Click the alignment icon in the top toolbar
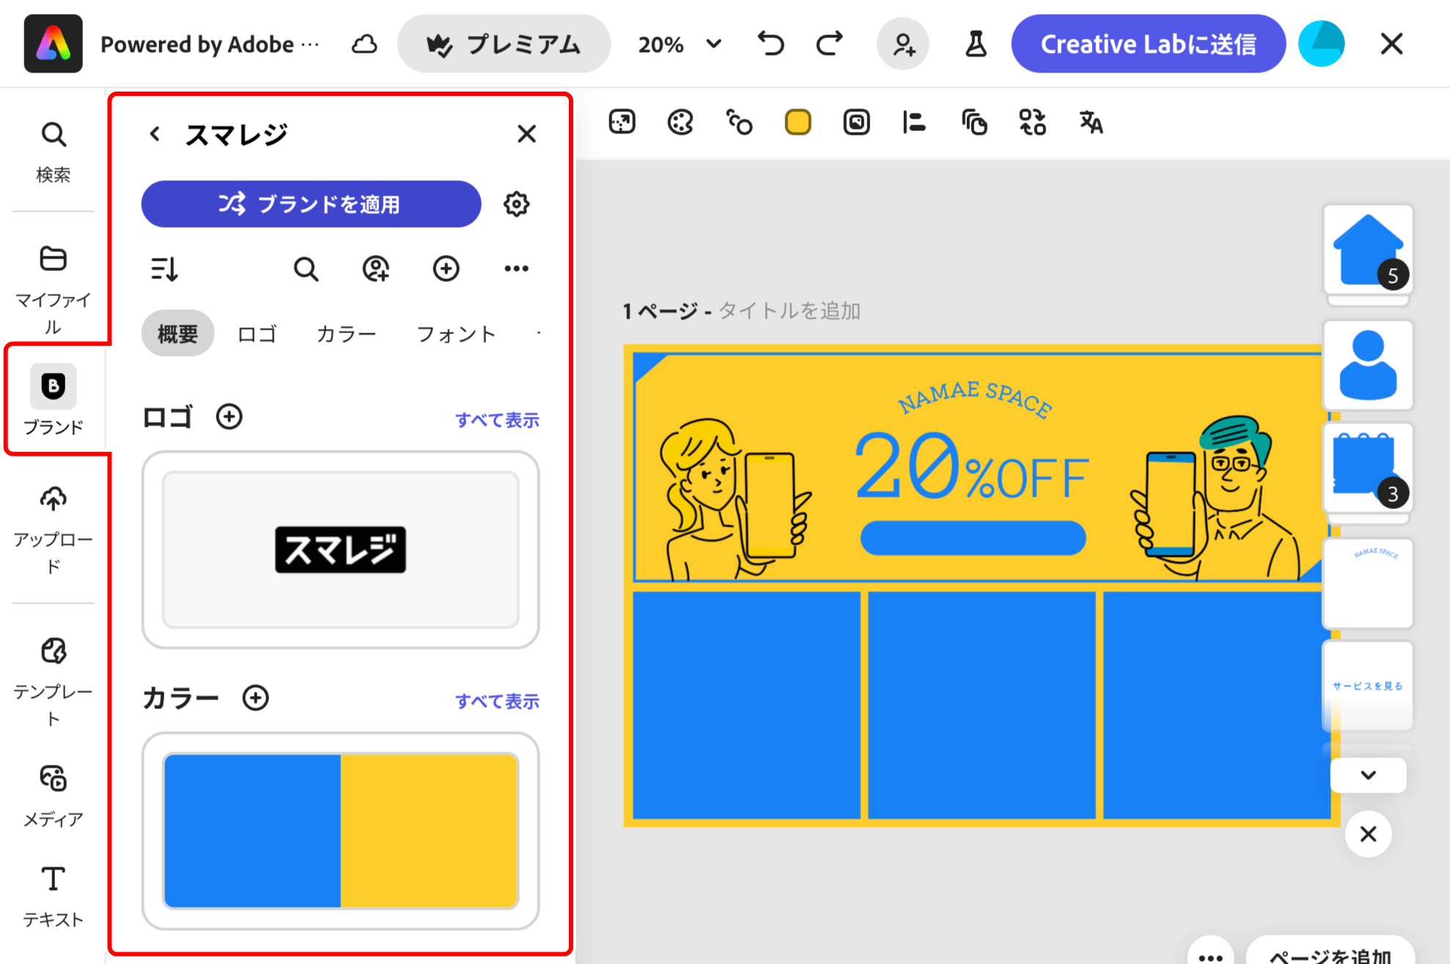 (x=913, y=122)
